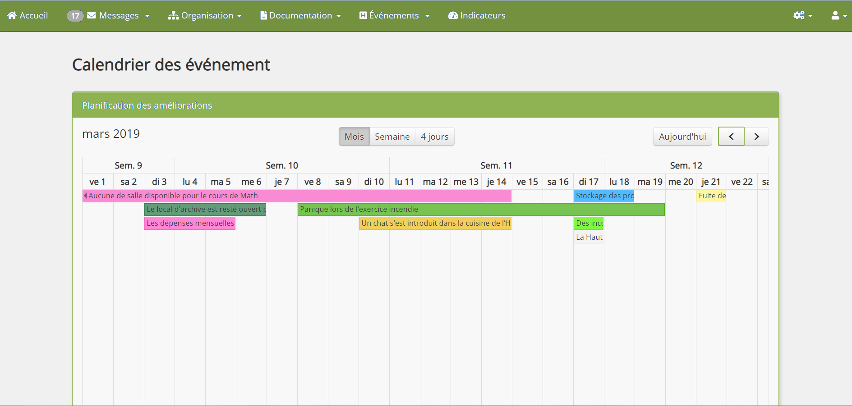Image resolution: width=852 pixels, height=406 pixels.
Task: Switch to Semaine calendar view
Action: (x=392, y=137)
